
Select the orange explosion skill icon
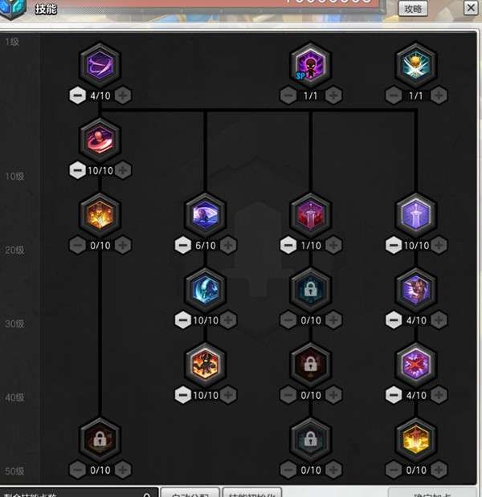(100, 214)
